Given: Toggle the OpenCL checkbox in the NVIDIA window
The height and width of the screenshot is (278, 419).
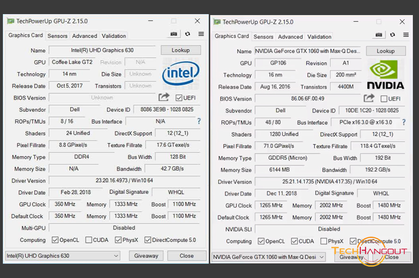Looking at the screenshot, I should pyautogui.click(x=261, y=241).
